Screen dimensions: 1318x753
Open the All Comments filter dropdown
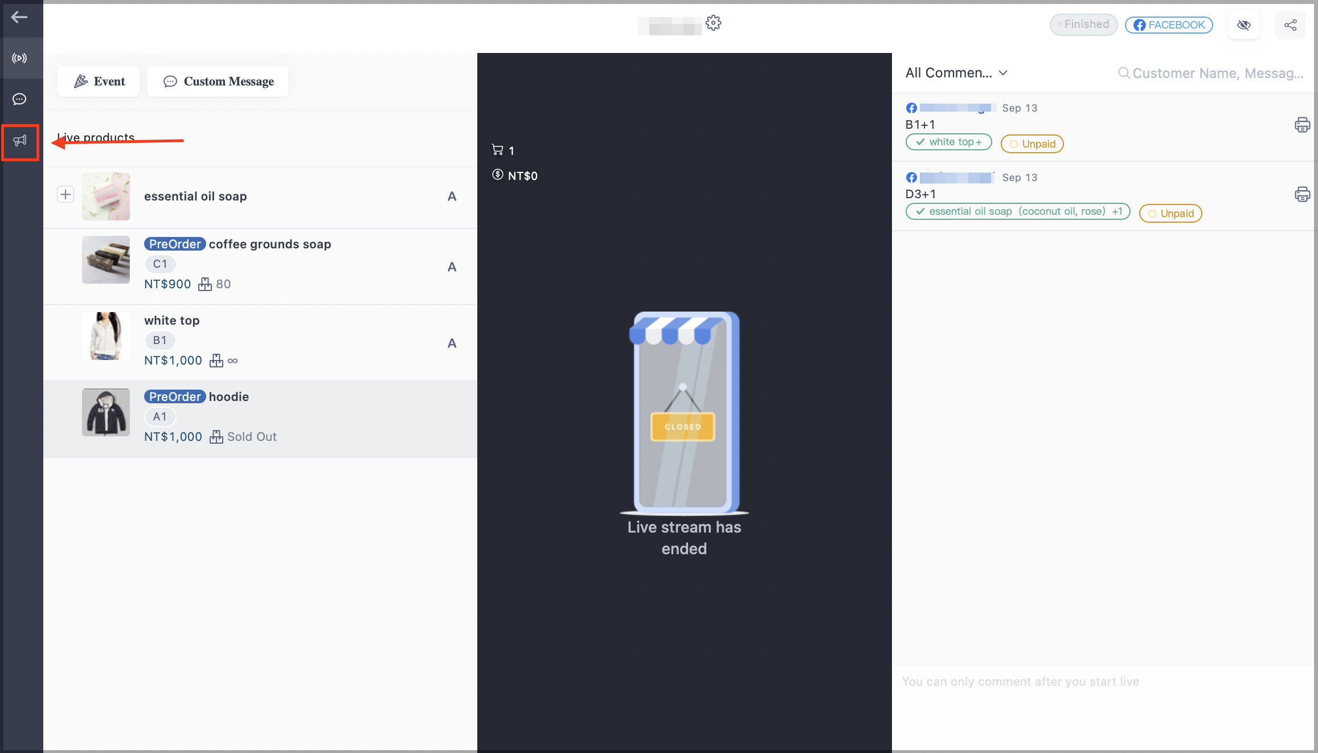pos(957,73)
